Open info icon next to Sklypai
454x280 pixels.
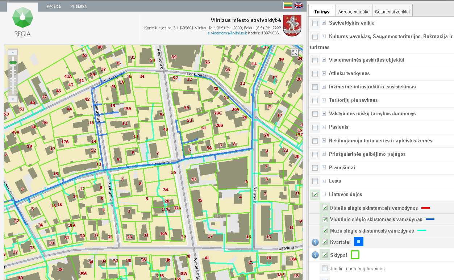(315, 255)
